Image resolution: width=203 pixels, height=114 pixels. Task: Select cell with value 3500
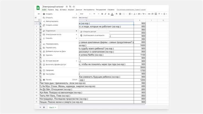pos(140,67)
